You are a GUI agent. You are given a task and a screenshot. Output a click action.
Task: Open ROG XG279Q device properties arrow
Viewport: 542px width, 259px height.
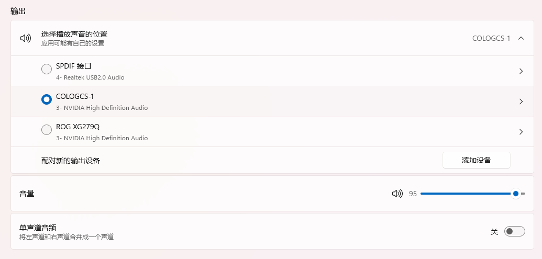pyautogui.click(x=521, y=132)
